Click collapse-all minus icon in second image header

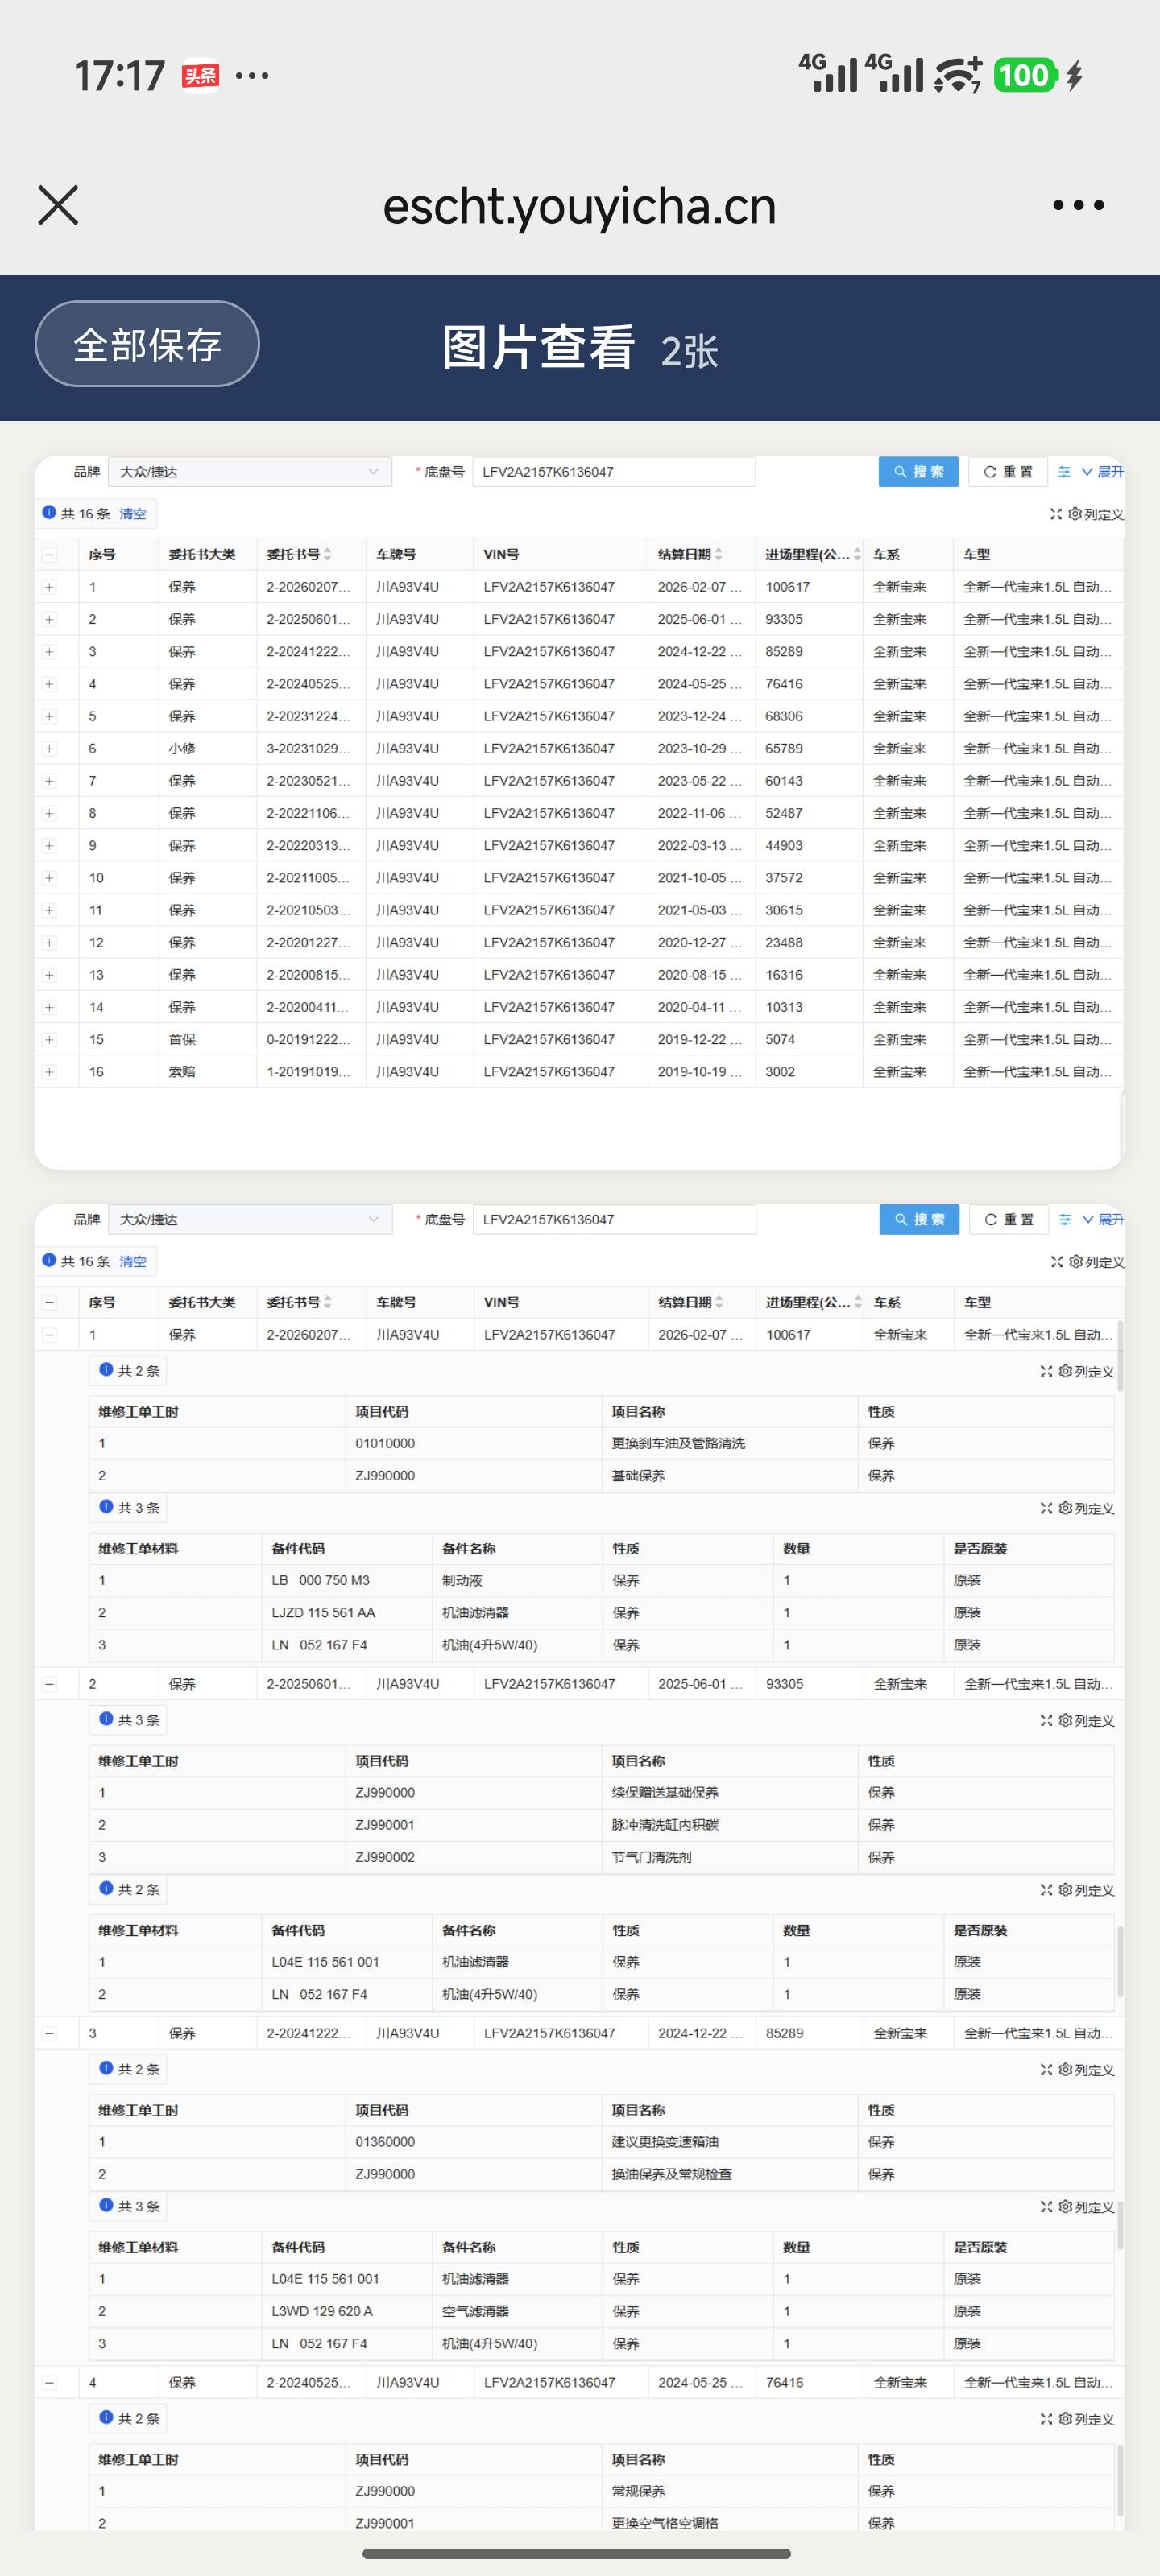point(49,1303)
